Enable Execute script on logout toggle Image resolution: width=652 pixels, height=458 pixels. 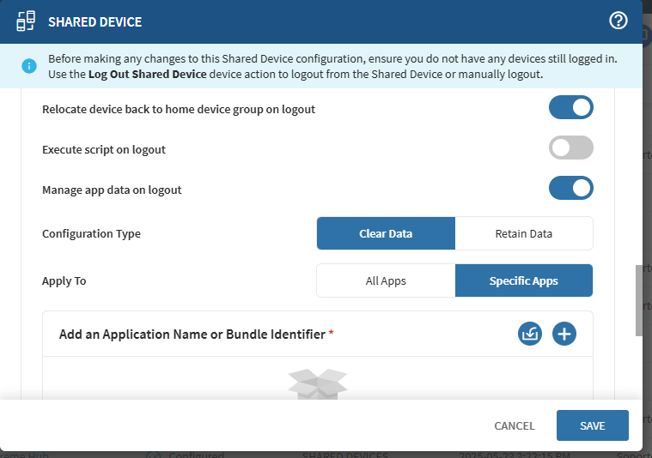(570, 148)
